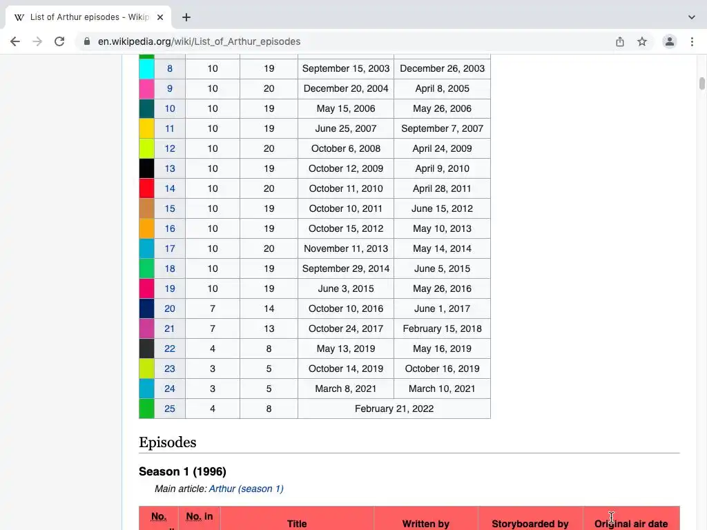Click the navy swatch for season 20
Viewport: 707px width, 530px height.
click(x=146, y=308)
